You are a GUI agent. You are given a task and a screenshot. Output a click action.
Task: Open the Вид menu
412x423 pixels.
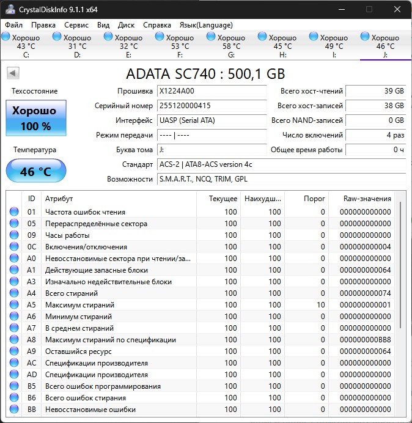pyautogui.click(x=103, y=25)
